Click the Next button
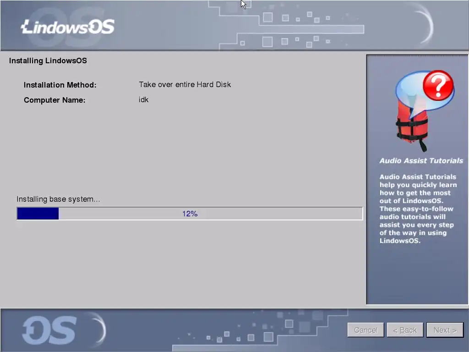The width and height of the screenshot is (469, 352). pos(445,330)
